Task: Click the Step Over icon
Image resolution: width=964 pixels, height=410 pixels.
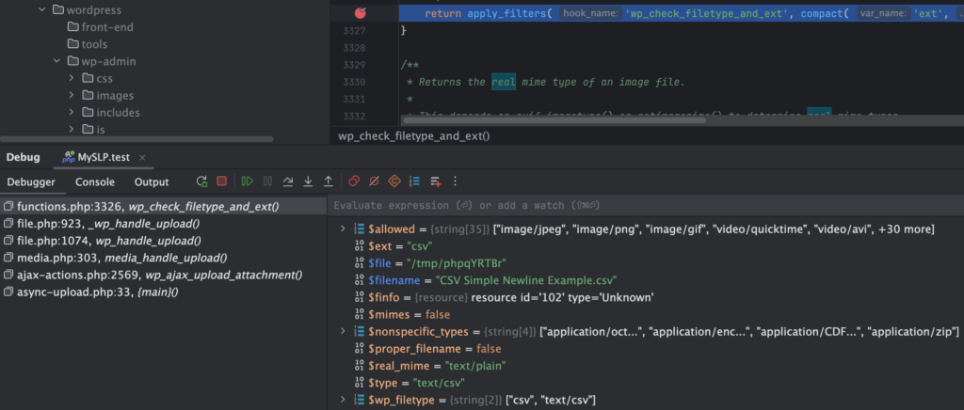Action: 288,181
